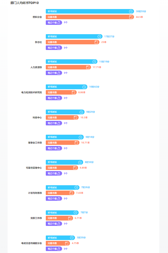Click the clock icon on 燃料分会's 听书时长 bar
Viewport: 168px width, 253px height.
pyautogui.click(x=131, y=11)
